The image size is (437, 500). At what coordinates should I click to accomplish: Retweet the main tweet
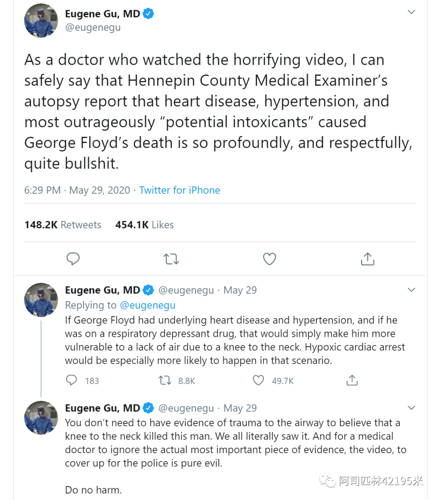(x=171, y=259)
